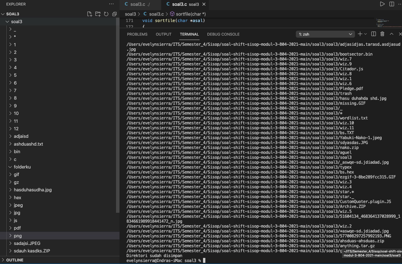Open the PROBLEMS panel tab
The width and height of the screenshot is (402, 264).
tap(137, 34)
